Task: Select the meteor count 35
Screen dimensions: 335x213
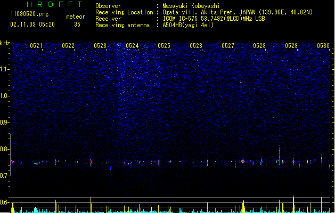Action: (77, 24)
